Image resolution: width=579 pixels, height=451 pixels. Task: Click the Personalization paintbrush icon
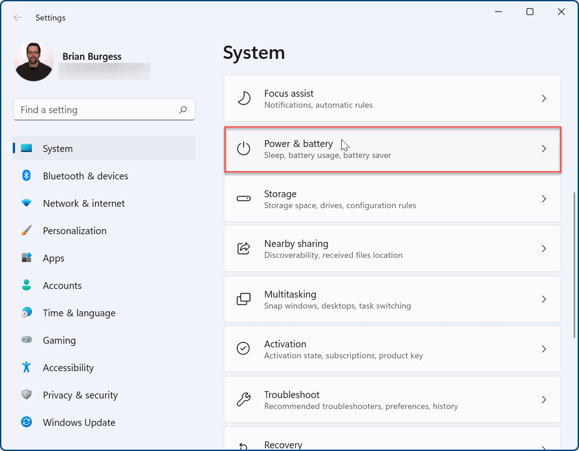(26, 230)
